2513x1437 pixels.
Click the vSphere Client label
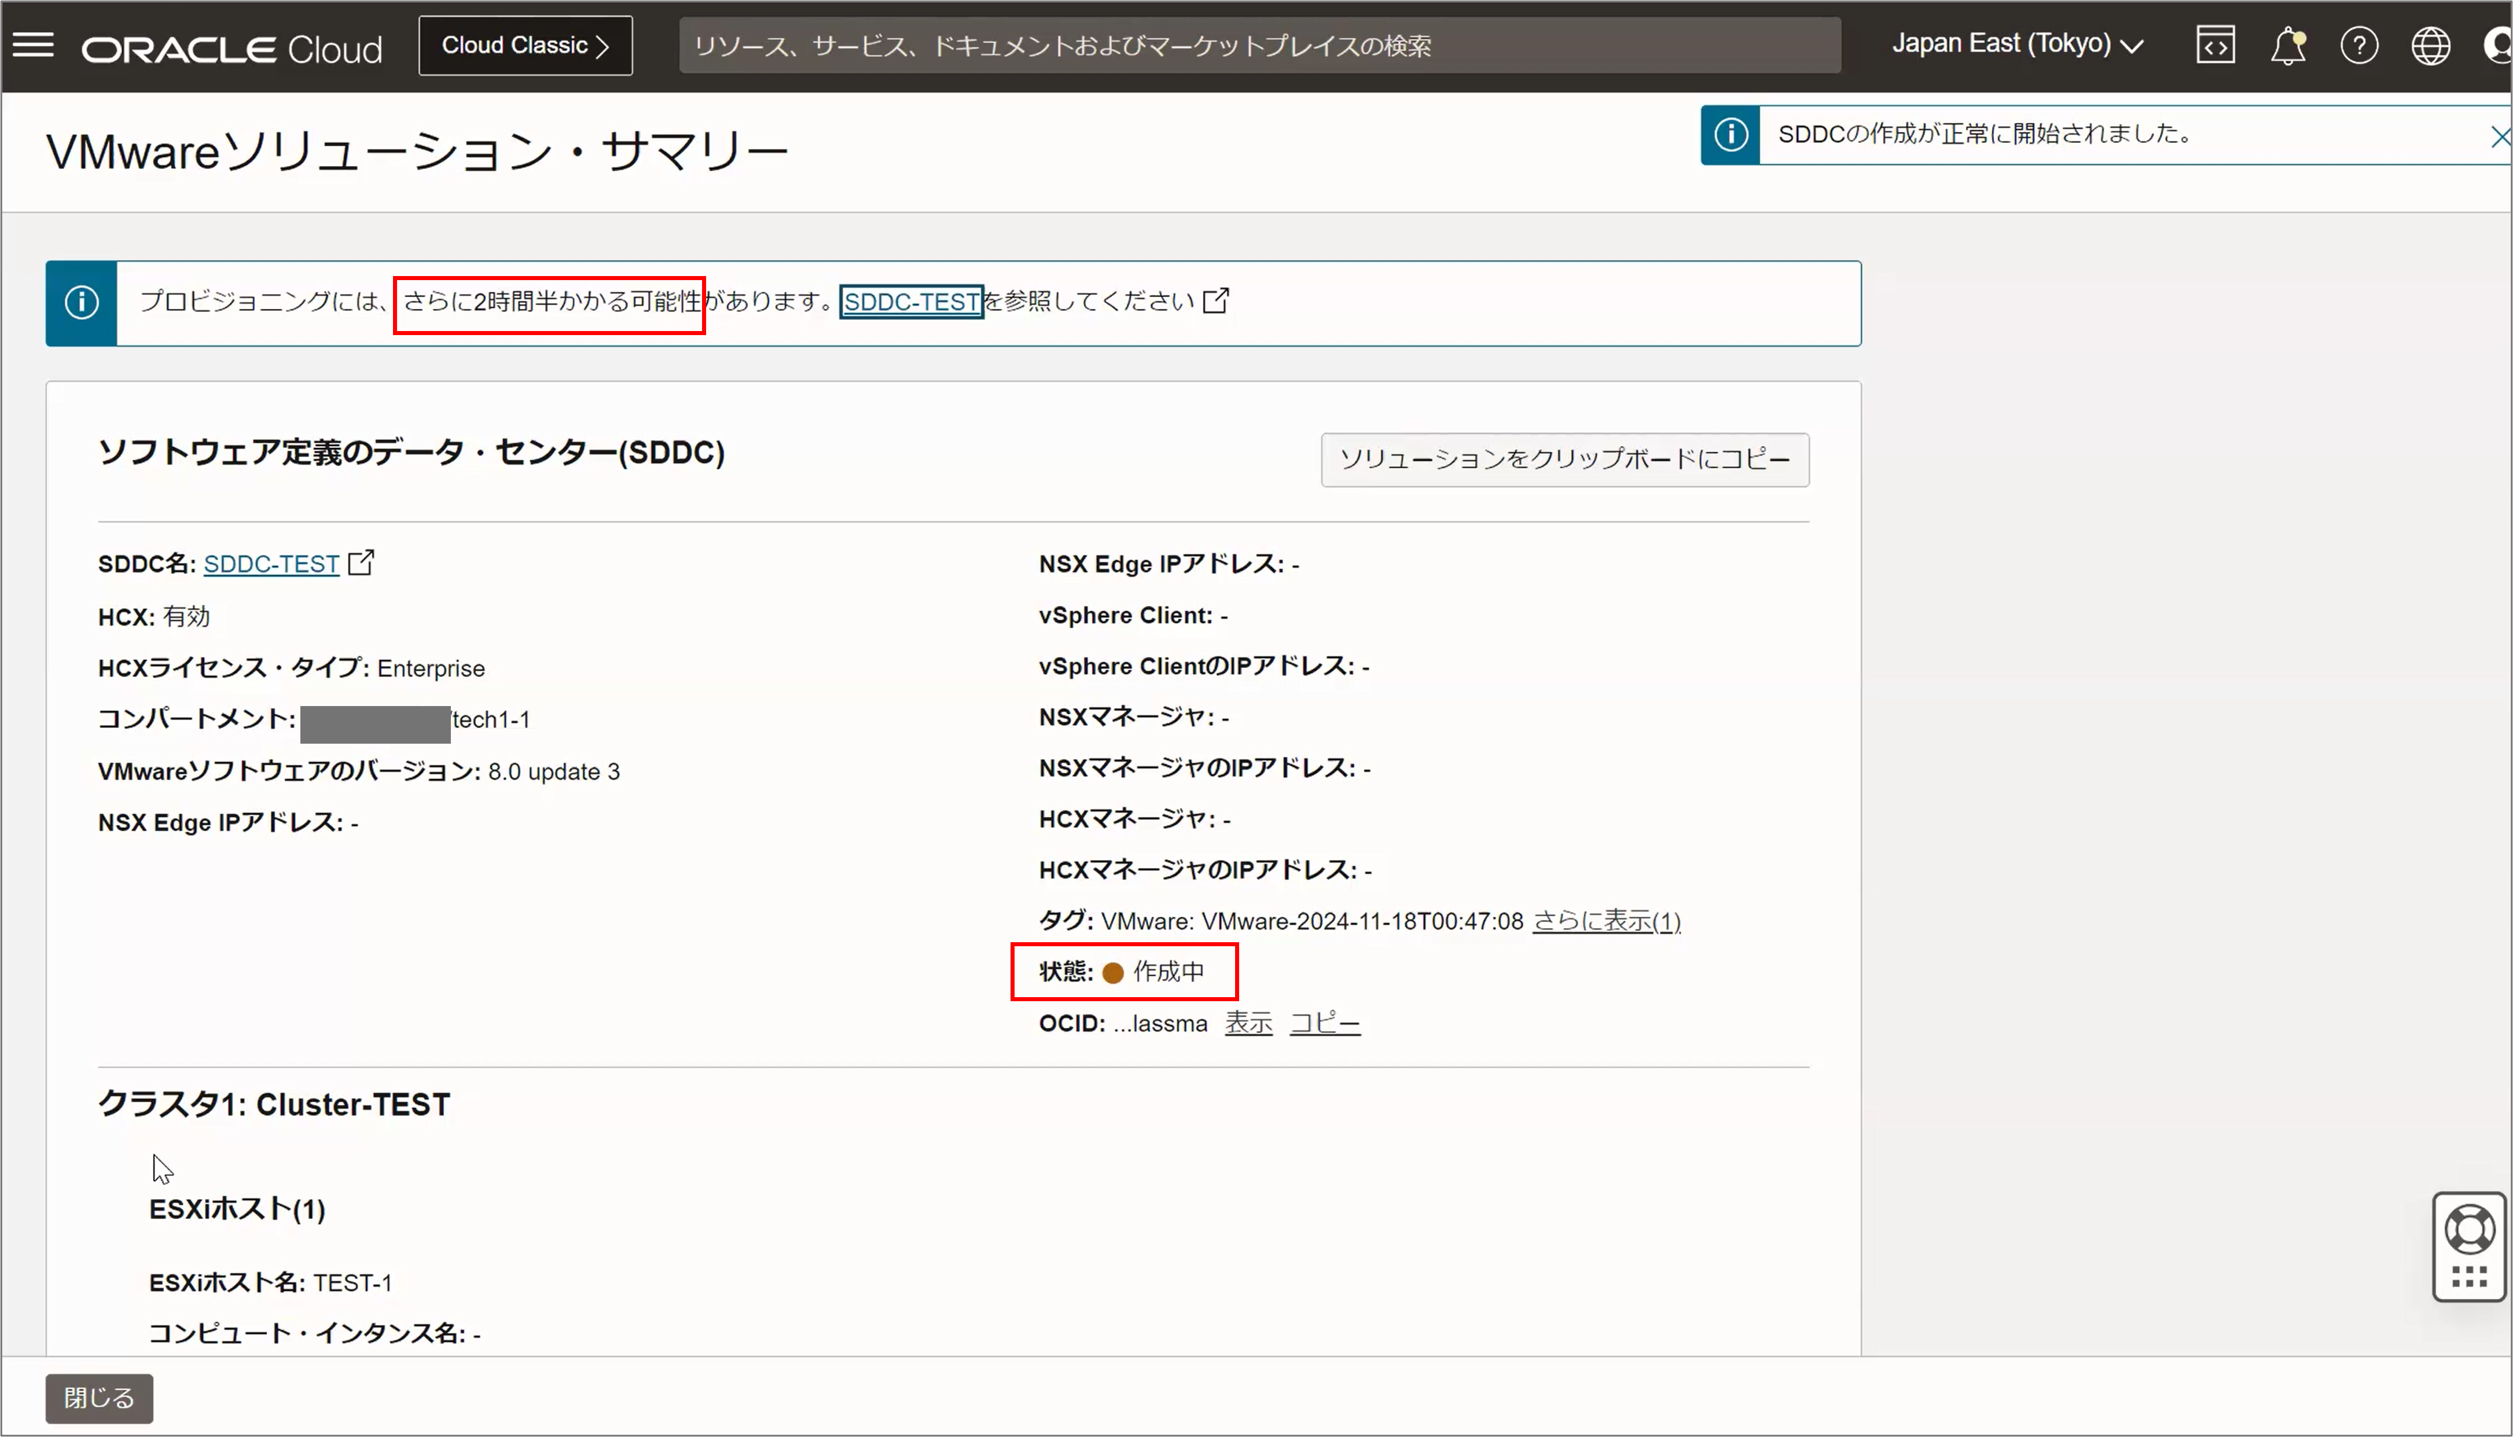(1125, 615)
